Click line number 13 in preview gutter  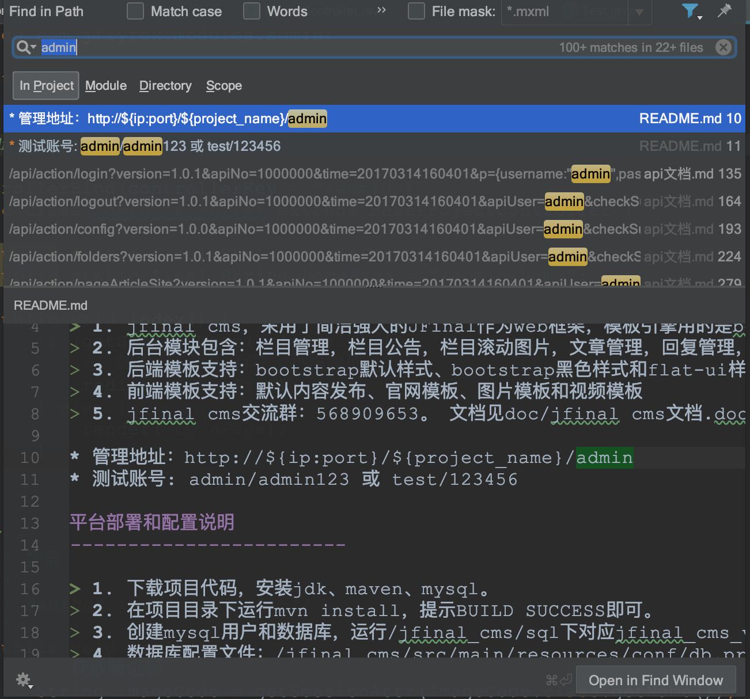coord(30,523)
